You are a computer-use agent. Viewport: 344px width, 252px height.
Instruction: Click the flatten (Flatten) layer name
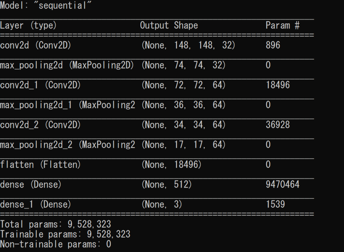pos(40,165)
